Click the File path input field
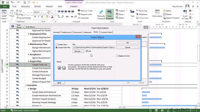The image size is (200, 112). (93, 47)
